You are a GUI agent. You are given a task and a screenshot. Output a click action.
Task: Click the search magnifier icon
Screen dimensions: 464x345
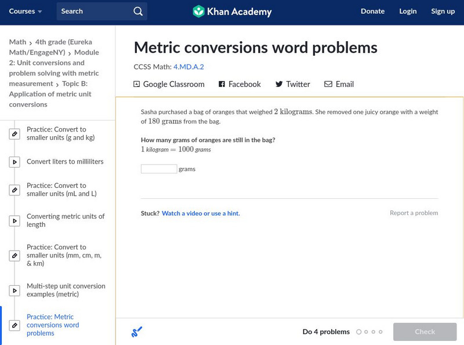click(137, 12)
